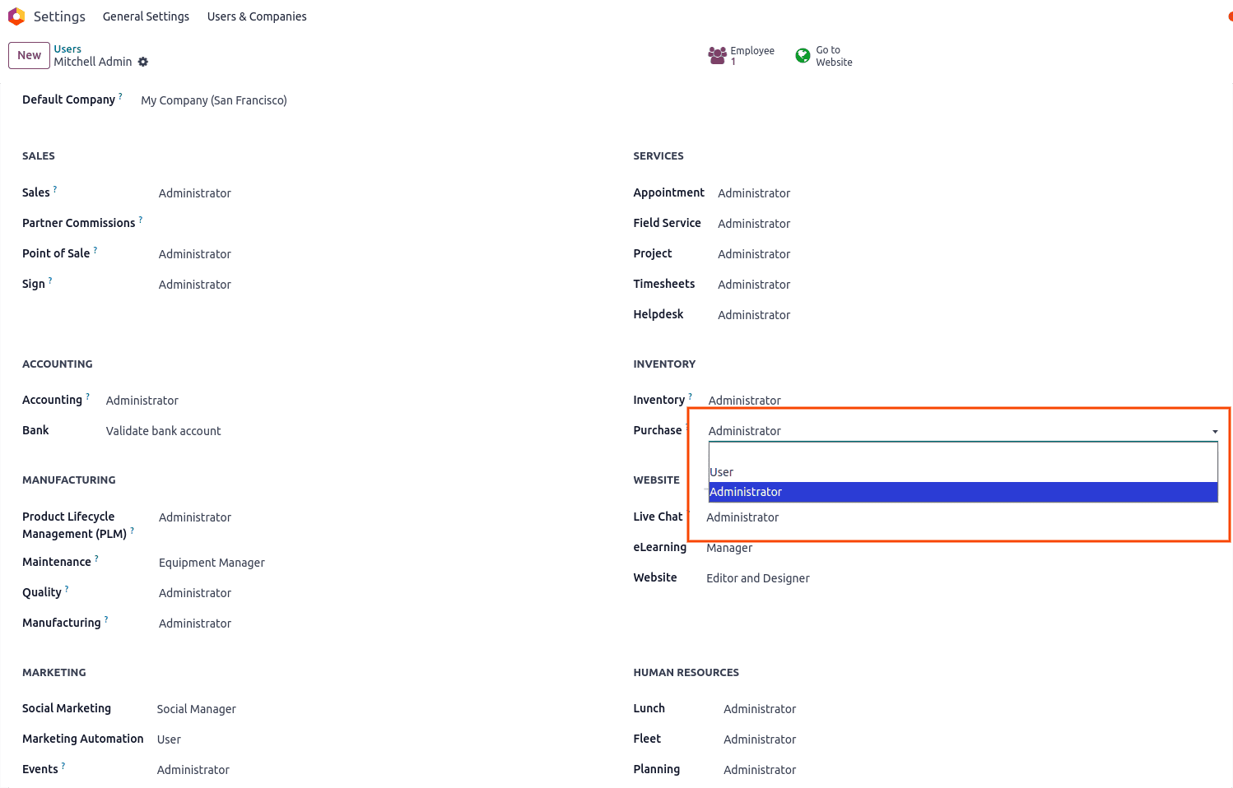
Task: Open the General Settings menu
Action: [x=146, y=16]
